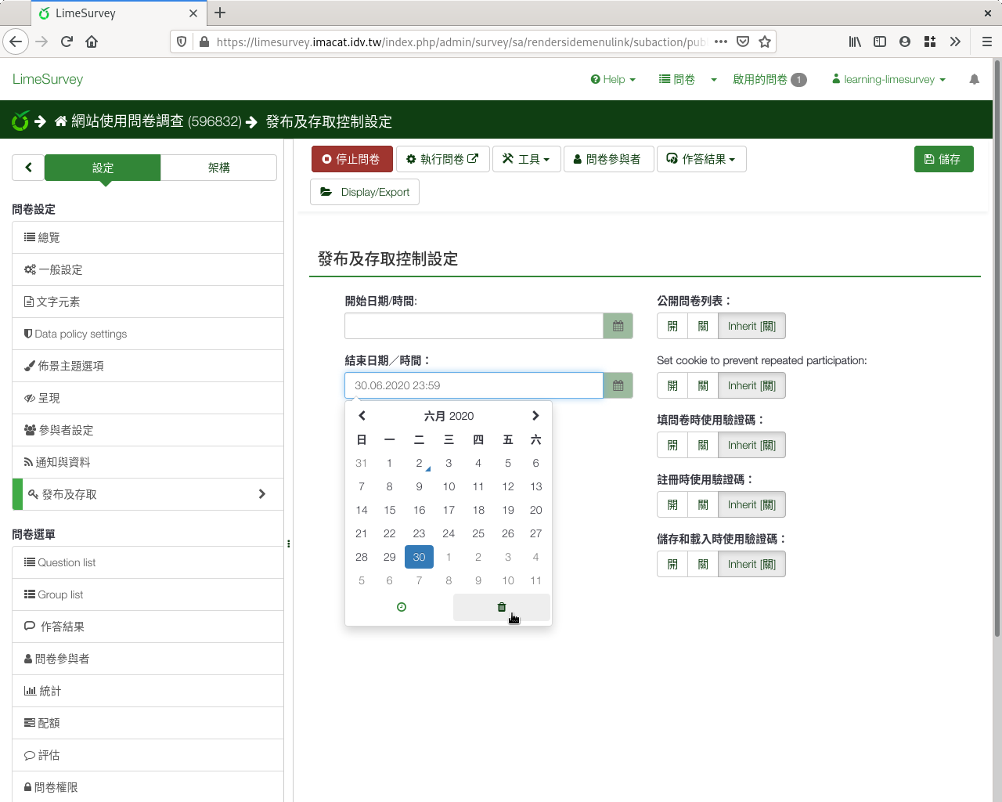Set cookie prevention option to Inherit
1002x802 pixels.
pyautogui.click(x=751, y=385)
